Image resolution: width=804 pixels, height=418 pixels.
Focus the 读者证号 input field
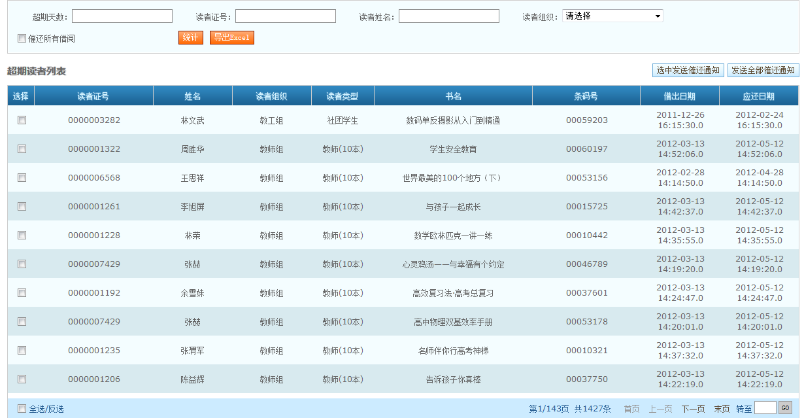pyautogui.click(x=286, y=16)
